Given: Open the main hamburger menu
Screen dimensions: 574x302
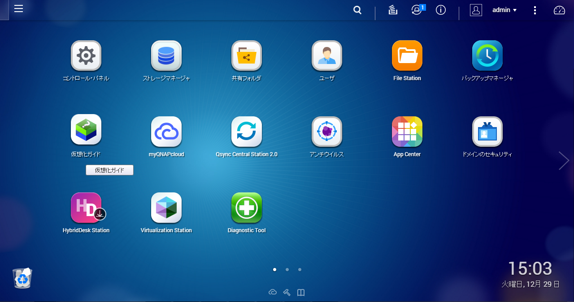Looking at the screenshot, I should point(18,9).
